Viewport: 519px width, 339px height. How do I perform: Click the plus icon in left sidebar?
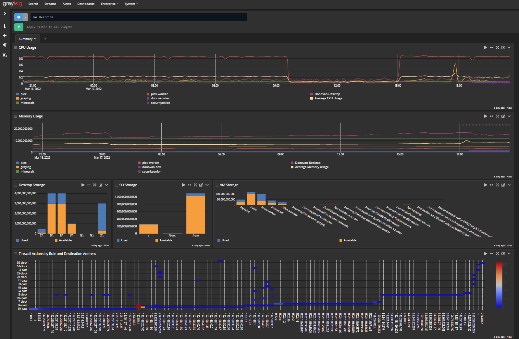[x=5, y=36]
